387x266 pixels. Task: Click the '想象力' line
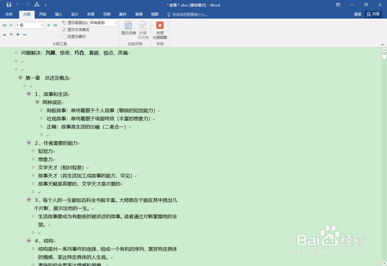pos(47,159)
